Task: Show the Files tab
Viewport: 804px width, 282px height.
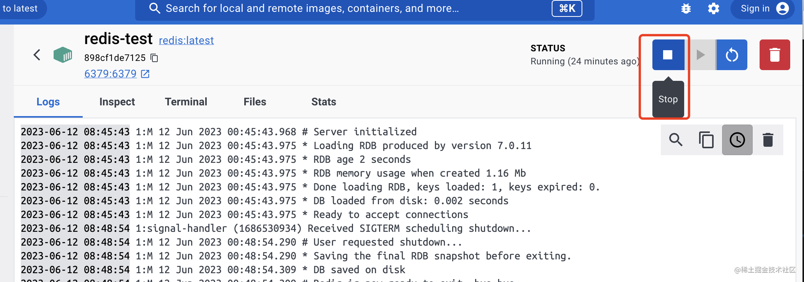Action: coord(255,102)
